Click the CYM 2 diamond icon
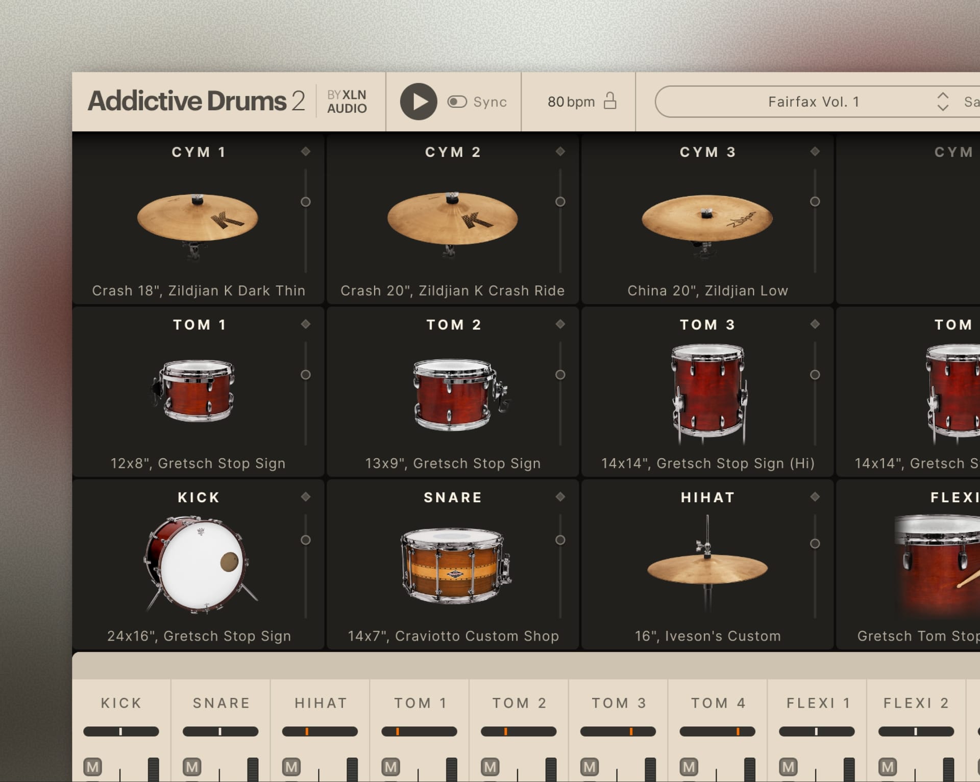980x782 pixels. coord(560,151)
